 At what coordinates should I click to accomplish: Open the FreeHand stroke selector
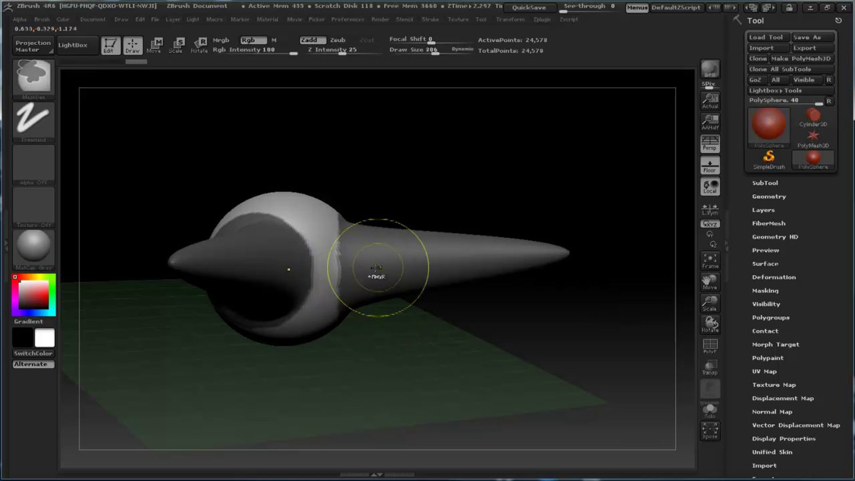(x=33, y=120)
